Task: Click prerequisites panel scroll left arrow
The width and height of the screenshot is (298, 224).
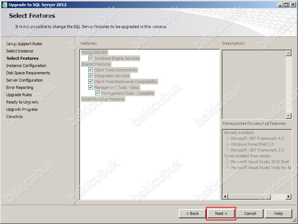Action: (x=225, y=196)
